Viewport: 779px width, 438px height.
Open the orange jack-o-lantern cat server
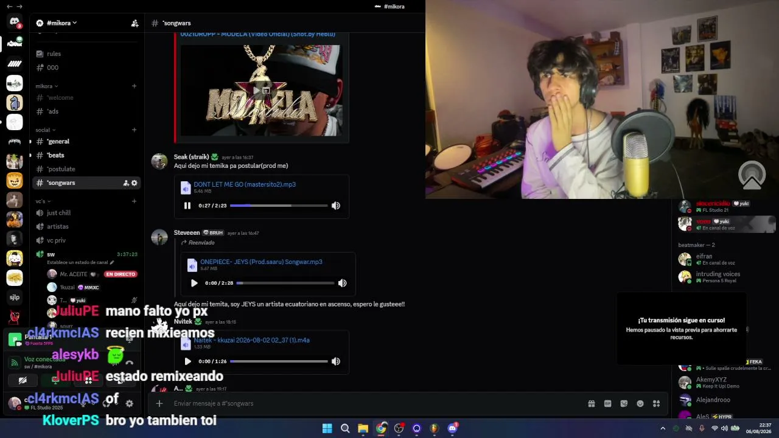(x=15, y=181)
